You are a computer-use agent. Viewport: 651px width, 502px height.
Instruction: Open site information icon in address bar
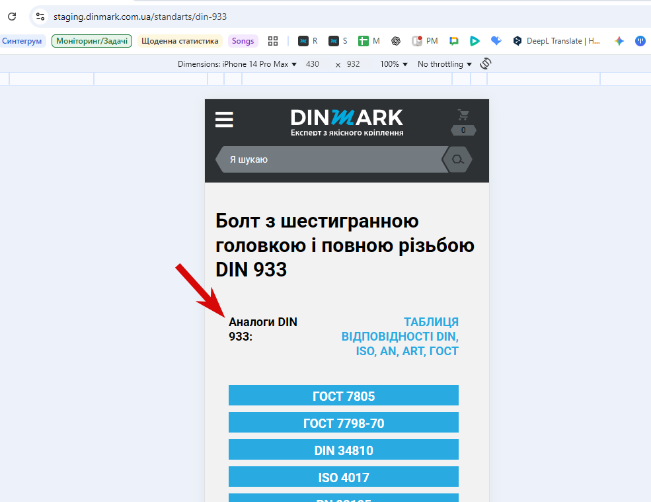(40, 17)
